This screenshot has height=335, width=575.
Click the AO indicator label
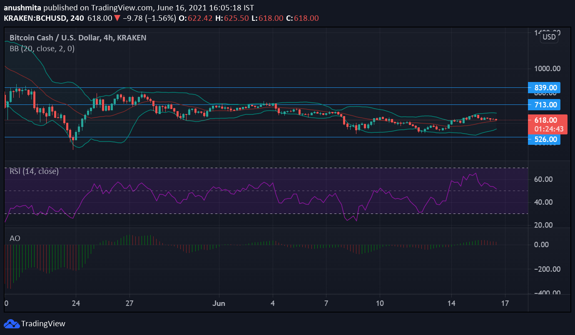pyautogui.click(x=15, y=238)
